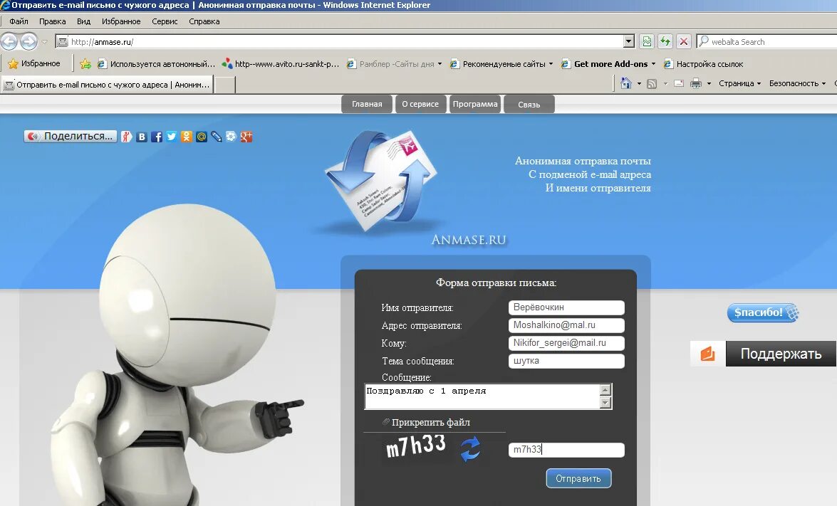Click the Anmase.ru envelope logo
837x506 pixels.
coord(383,181)
